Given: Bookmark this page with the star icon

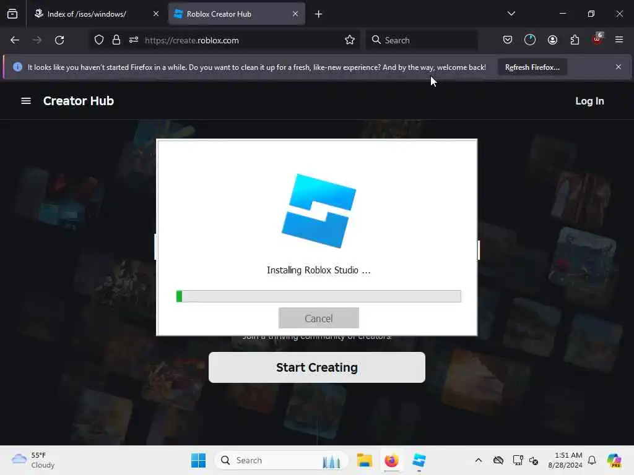Looking at the screenshot, I should [350, 40].
